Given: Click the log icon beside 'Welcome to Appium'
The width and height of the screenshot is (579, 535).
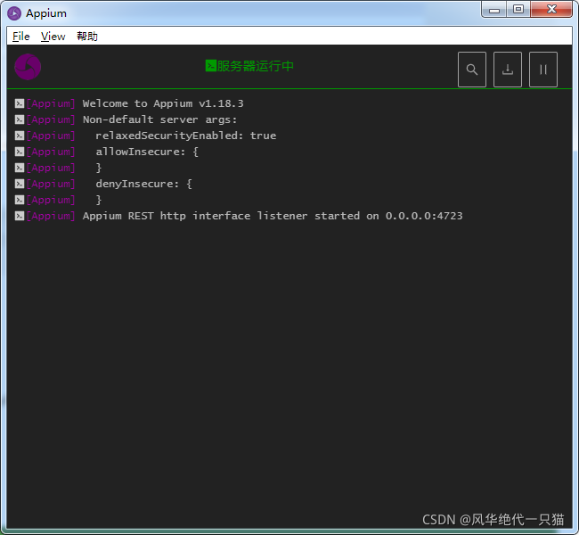Looking at the screenshot, I should pyautogui.click(x=20, y=103).
